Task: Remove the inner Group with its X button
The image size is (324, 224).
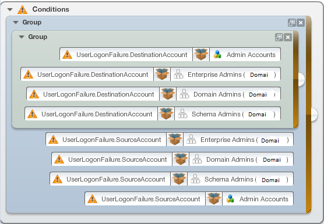Action: click(288, 37)
